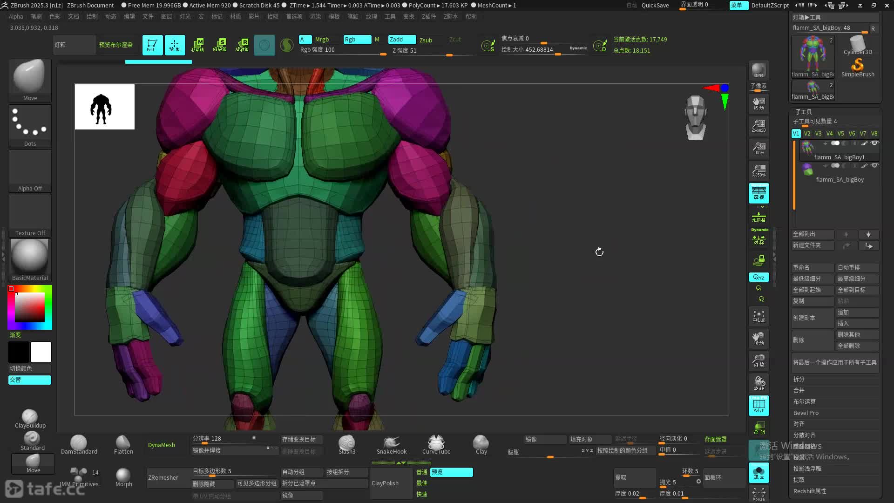Activate Edit mode button
Screen dimensions: 894x503
point(152,45)
